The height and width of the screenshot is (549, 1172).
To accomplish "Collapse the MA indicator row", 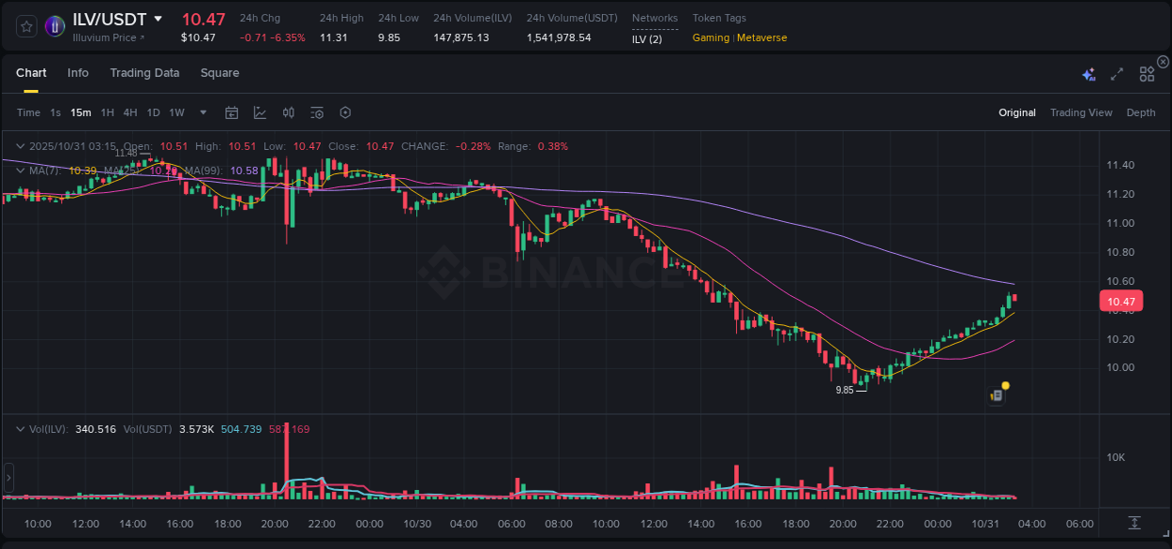I will pos(21,171).
